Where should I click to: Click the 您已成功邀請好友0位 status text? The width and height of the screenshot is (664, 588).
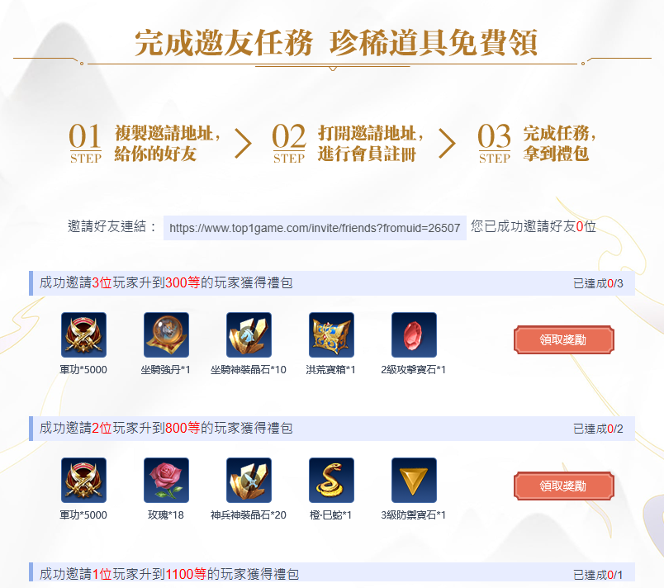534,226
